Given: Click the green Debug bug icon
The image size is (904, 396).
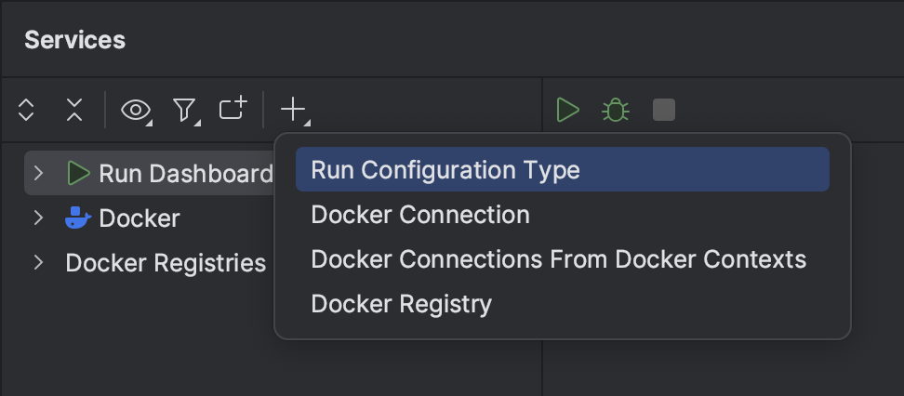Looking at the screenshot, I should (x=616, y=111).
